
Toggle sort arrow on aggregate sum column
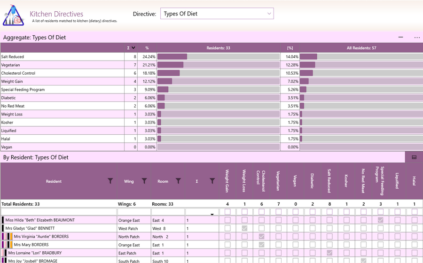[x=133, y=48]
